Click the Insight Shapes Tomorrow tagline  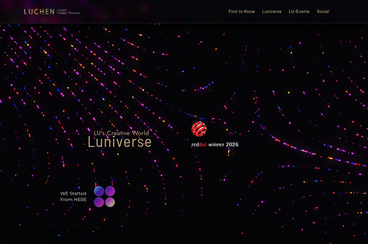pos(69,12)
